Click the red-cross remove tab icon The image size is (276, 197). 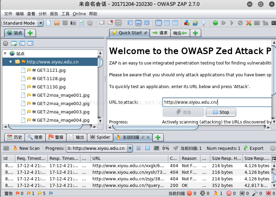(x=110, y=23)
